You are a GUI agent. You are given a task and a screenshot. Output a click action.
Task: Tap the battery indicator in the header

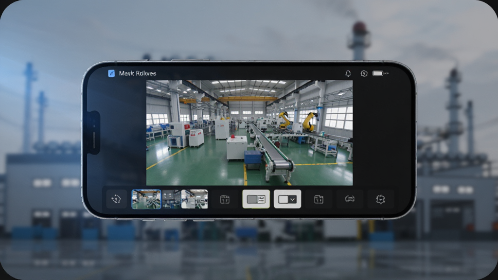(378, 73)
